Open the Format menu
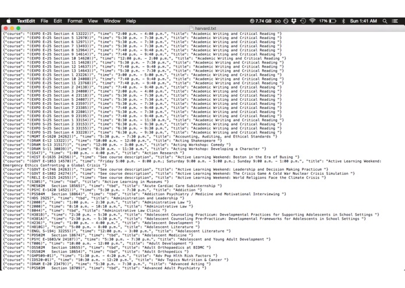Screen dimensions: 405x288 (x=75, y=21)
